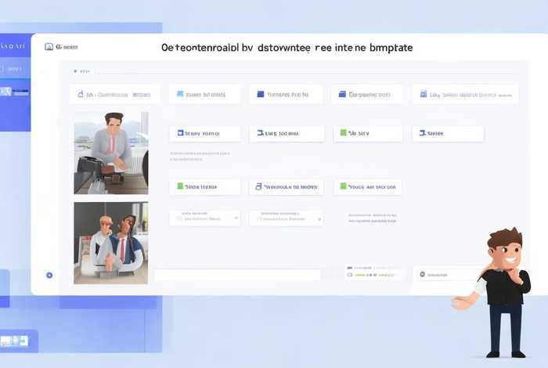Click the bottom-right button beside the cartoon character
Viewport: 548px width, 368px height.
point(445,275)
